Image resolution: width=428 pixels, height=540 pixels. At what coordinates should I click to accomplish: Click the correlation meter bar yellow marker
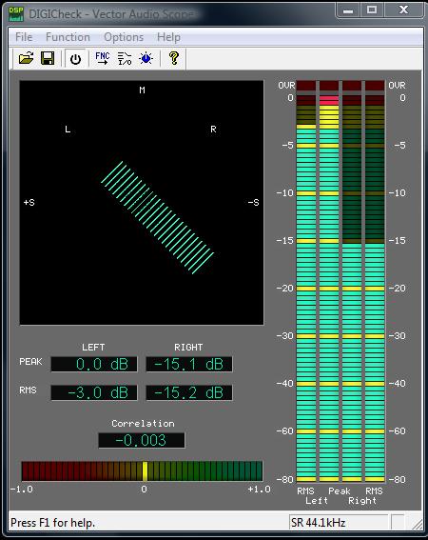tap(146, 471)
